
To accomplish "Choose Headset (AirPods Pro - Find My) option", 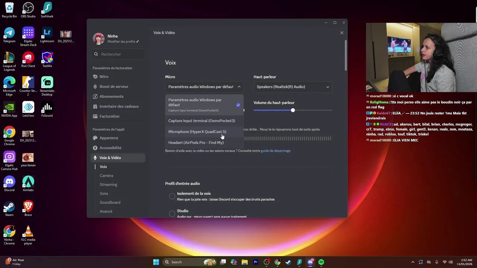I will point(204,143).
